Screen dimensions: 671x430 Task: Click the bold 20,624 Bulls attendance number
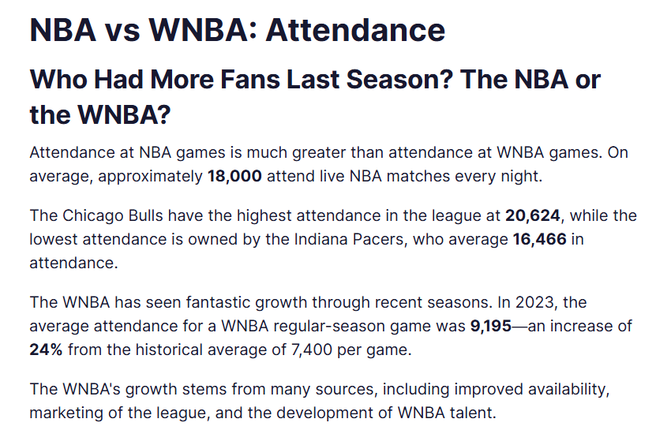(532, 215)
